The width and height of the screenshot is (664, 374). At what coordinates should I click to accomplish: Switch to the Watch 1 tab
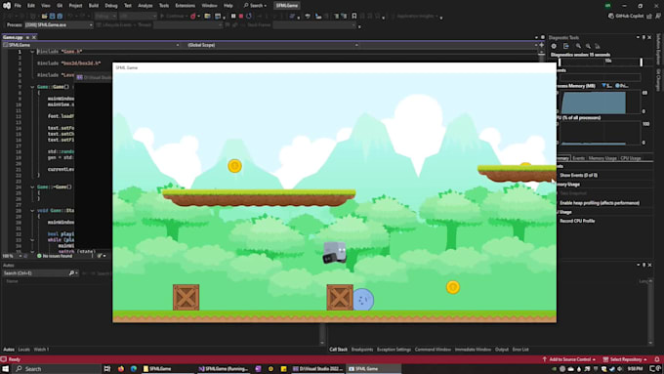(41, 350)
